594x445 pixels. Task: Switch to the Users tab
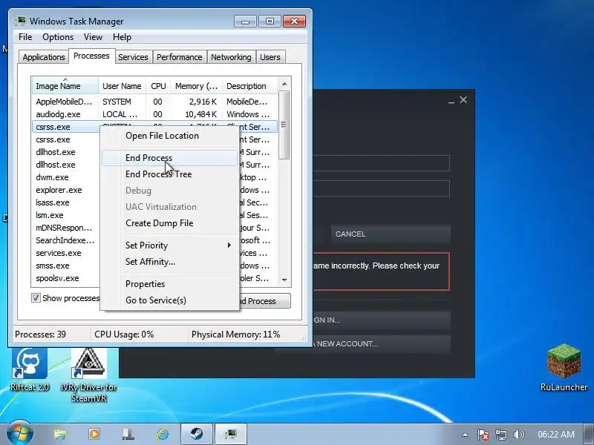270,57
